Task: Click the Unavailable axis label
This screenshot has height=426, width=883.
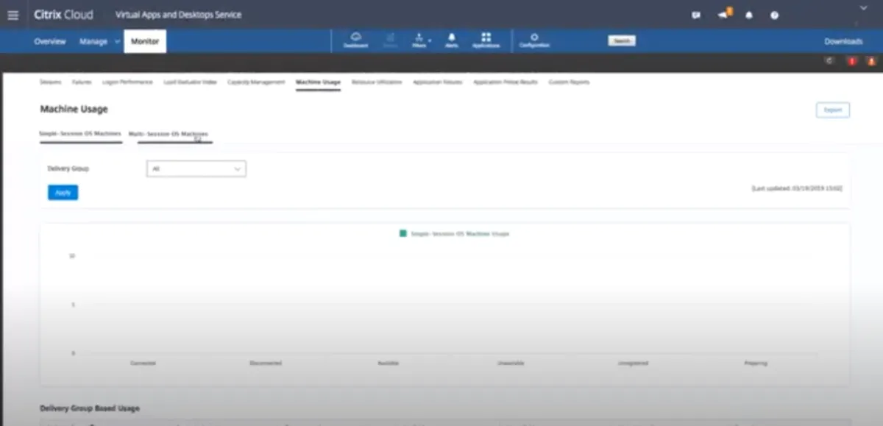Action: pos(511,363)
